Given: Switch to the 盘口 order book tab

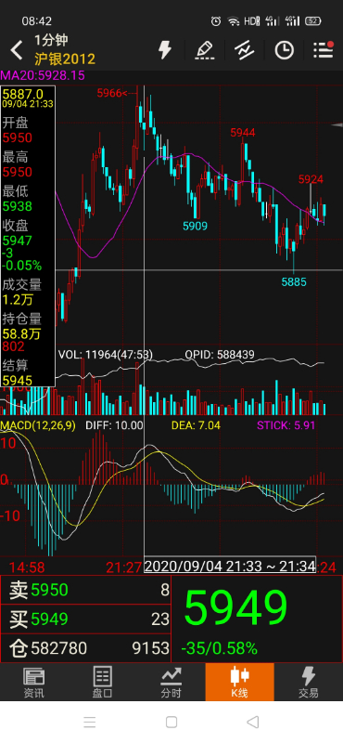Looking at the screenshot, I should coord(103,683).
